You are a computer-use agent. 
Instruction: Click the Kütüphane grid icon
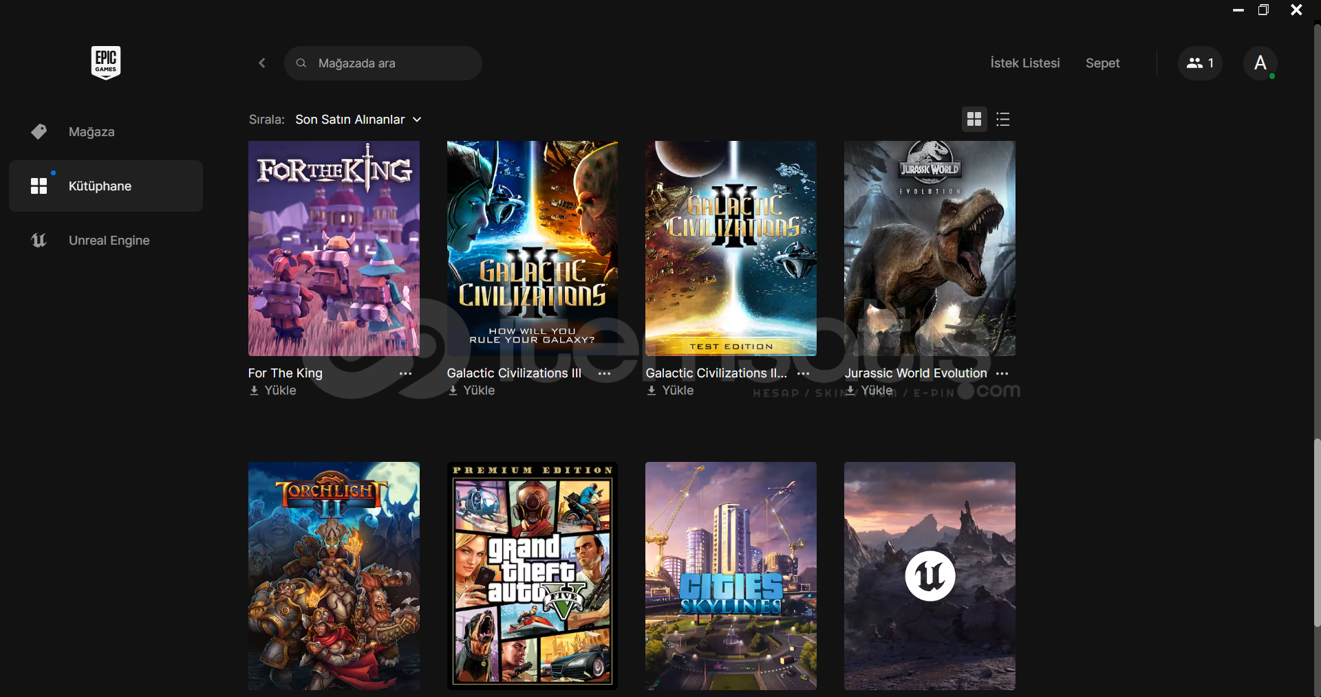coord(39,186)
